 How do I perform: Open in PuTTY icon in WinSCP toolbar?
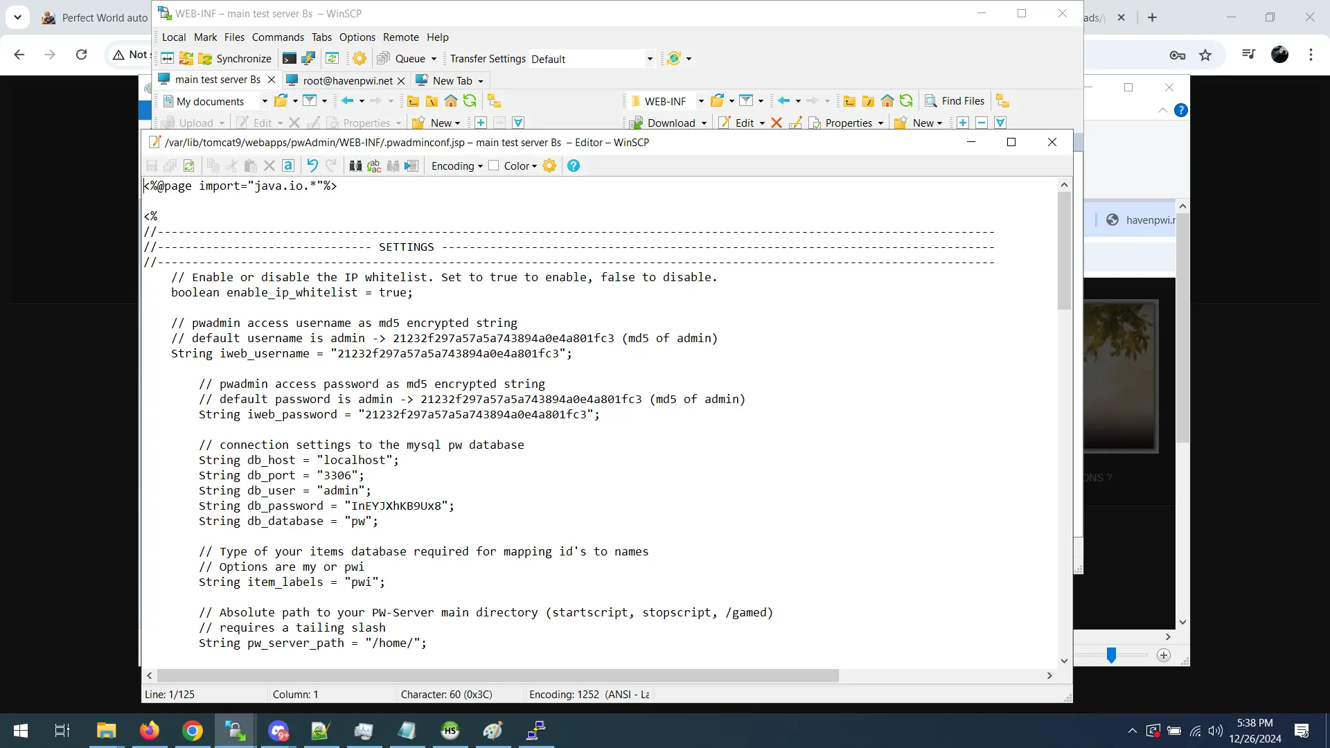308,59
